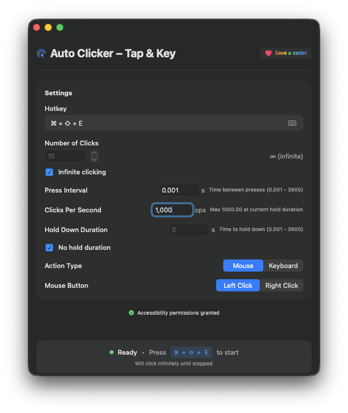Select the Clicks Per Second value field
This screenshot has height=413, width=348.
pyautogui.click(x=172, y=209)
